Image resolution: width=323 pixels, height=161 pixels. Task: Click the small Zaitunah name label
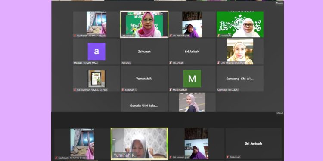126,63
